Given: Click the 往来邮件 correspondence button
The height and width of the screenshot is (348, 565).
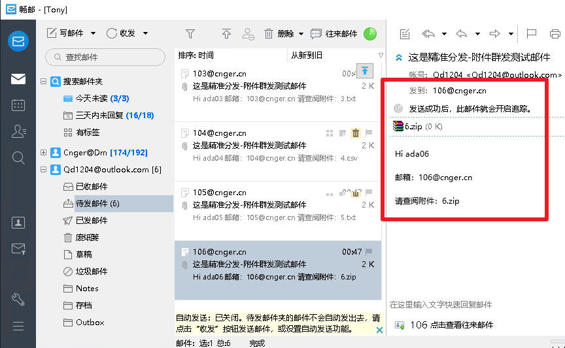Looking at the screenshot, I should 334,34.
